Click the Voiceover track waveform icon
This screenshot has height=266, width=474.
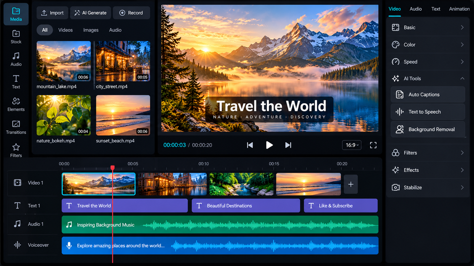[x=17, y=245]
